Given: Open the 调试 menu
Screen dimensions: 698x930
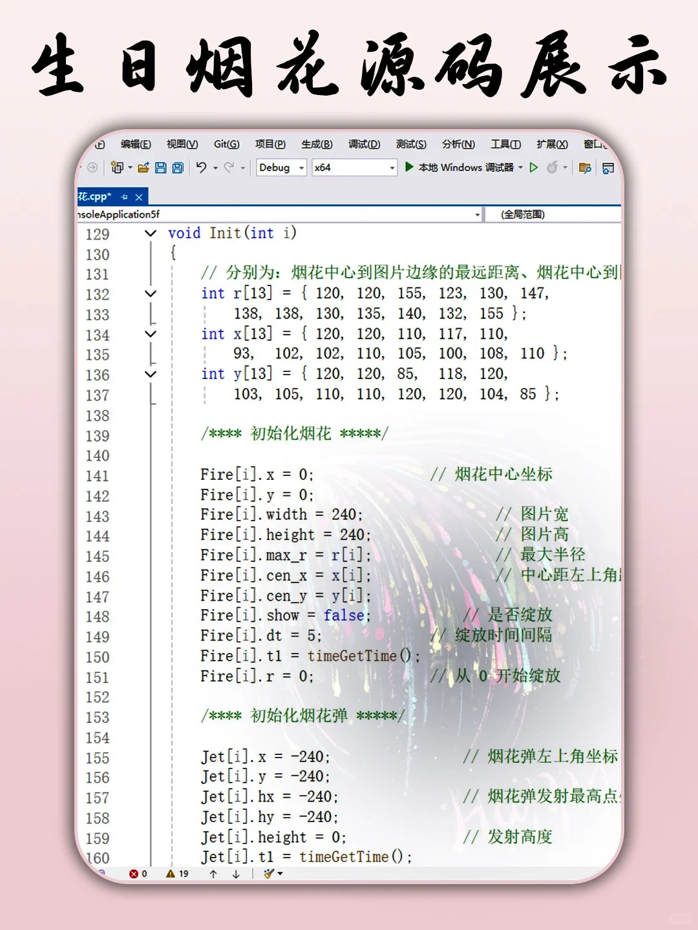Looking at the screenshot, I should [x=364, y=144].
